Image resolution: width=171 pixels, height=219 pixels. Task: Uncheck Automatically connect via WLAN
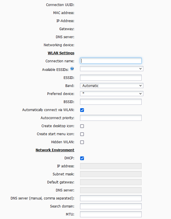[82, 110]
